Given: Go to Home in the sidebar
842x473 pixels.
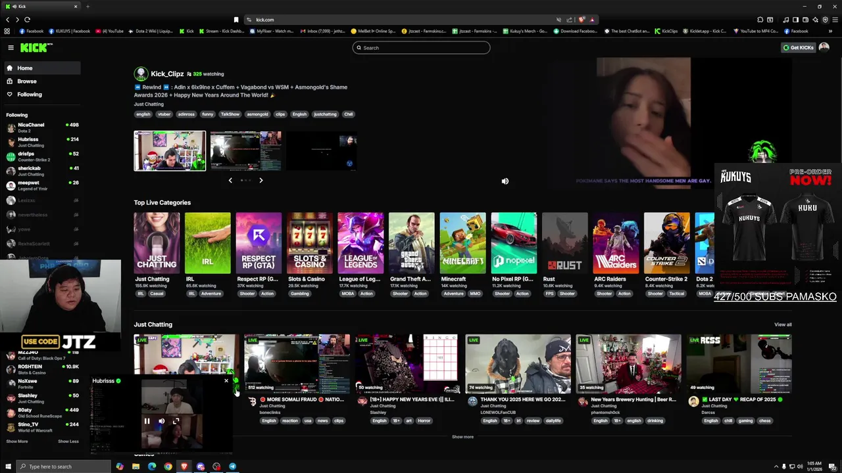Looking at the screenshot, I should 42,68.
